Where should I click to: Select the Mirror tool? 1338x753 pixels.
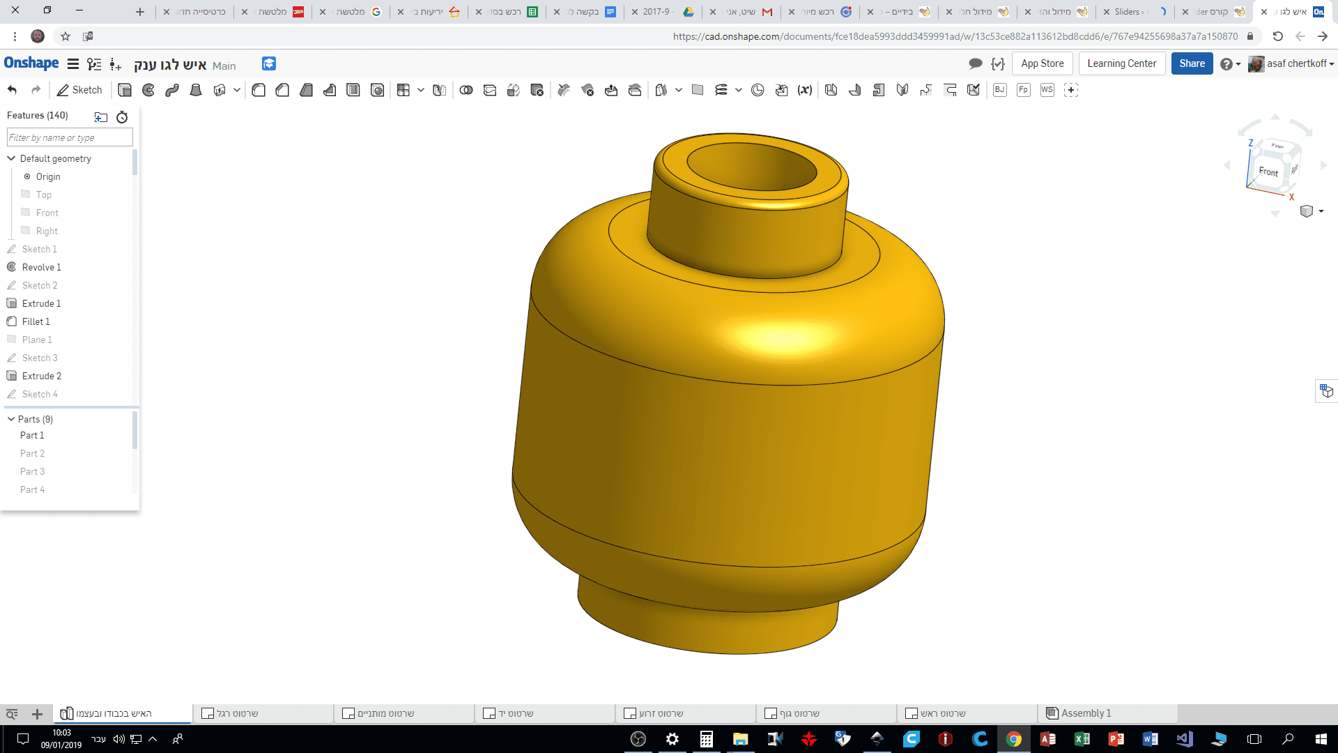[439, 90]
